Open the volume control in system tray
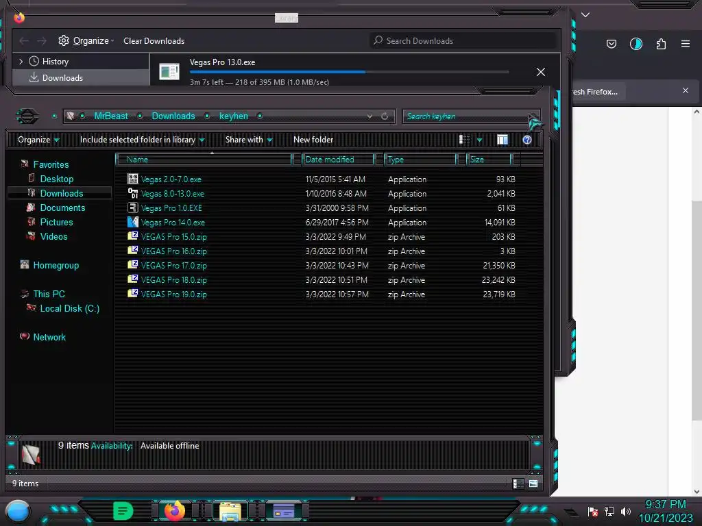The height and width of the screenshot is (526, 702). [x=626, y=511]
